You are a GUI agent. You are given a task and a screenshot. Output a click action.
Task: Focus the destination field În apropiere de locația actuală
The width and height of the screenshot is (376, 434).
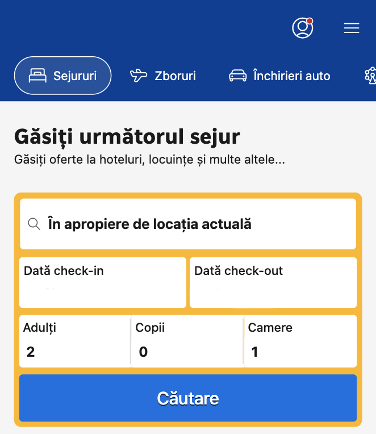point(188,224)
